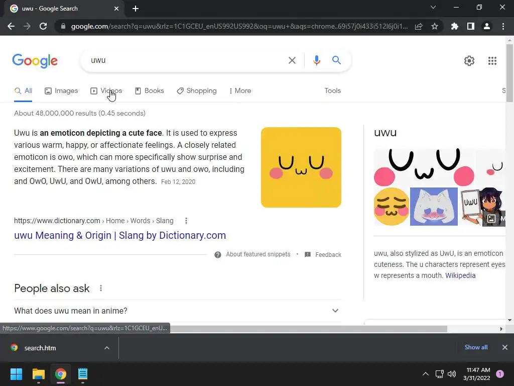Switch to the Books tab
Screen dimensions: 514x386
click(x=150, y=90)
